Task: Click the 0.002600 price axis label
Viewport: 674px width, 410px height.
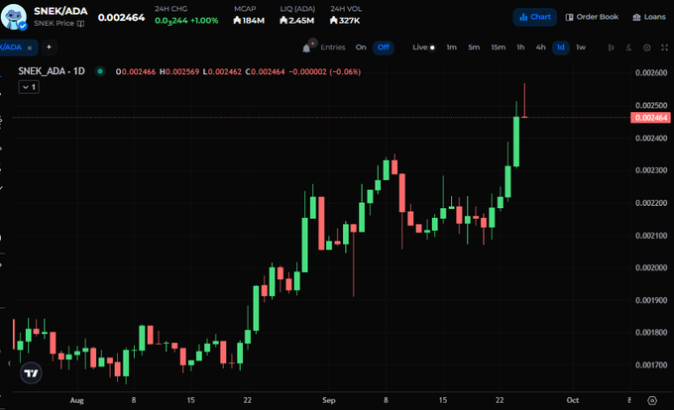Action: (x=651, y=73)
